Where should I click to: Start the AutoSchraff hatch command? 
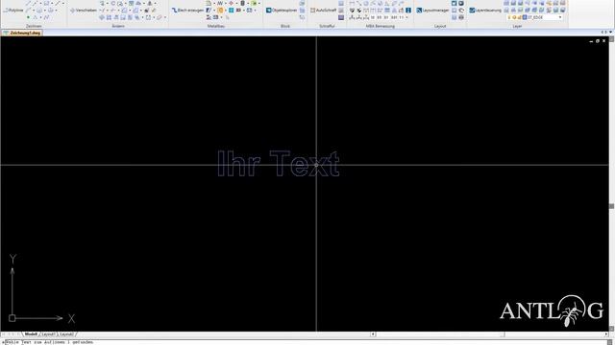click(x=324, y=11)
